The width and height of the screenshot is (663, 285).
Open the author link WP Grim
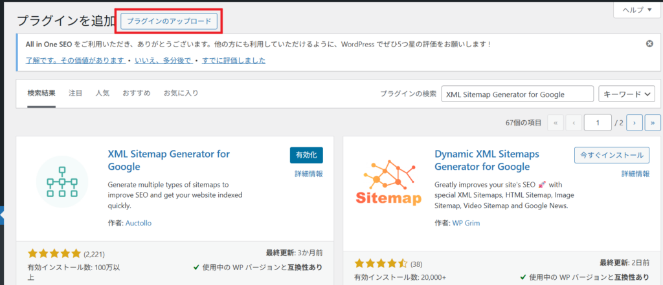466,223
